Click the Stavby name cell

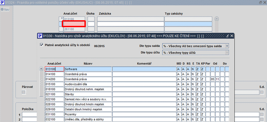coord(88,94)
